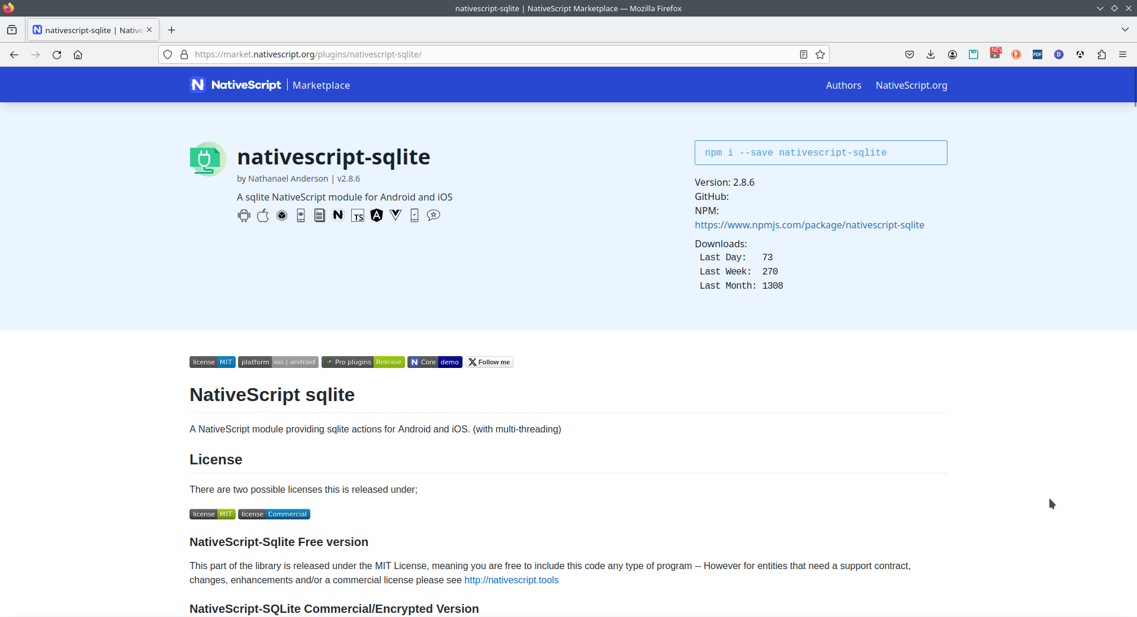Click the platform ios android badge
Image resolution: width=1137 pixels, height=617 pixels.
(278, 362)
